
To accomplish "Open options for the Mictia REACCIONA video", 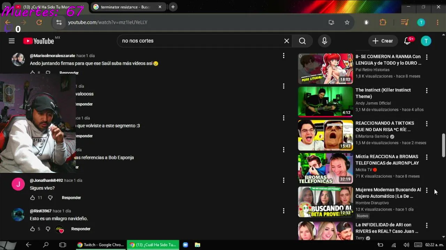I will 426,157.
